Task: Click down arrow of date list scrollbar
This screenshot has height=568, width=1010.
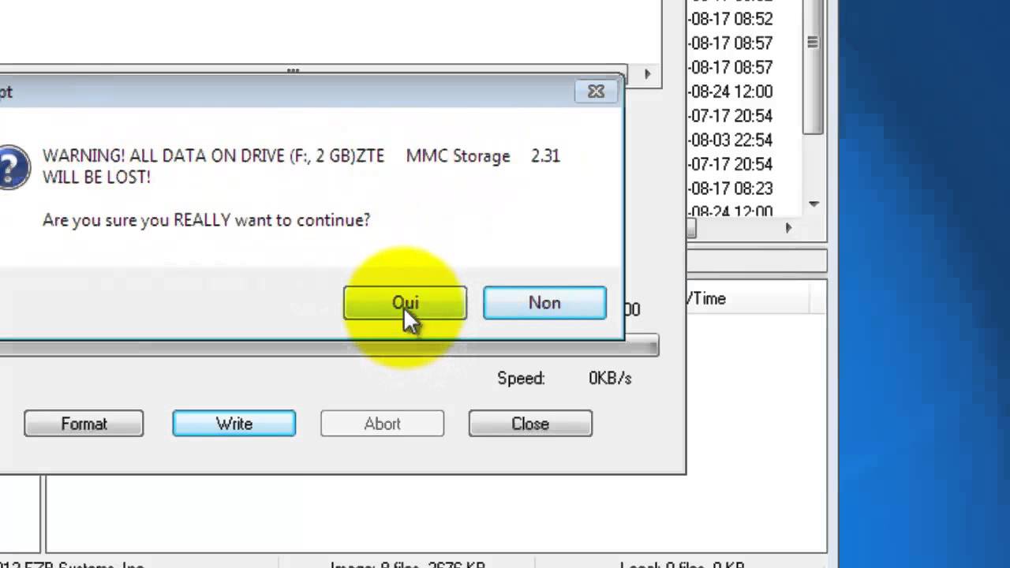Action: click(814, 204)
